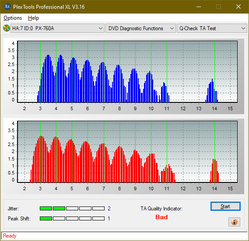Image resolution: width=249 pixels, height=241 pixels.
Task: Open the info button with orange icon
Action: tap(234, 222)
